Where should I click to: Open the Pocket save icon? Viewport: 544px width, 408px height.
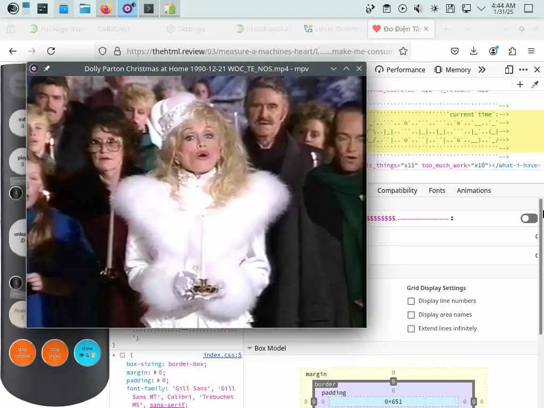click(455, 52)
